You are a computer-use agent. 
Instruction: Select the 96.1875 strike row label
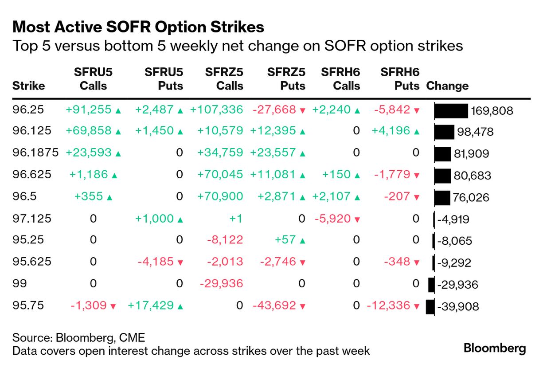click(35, 153)
